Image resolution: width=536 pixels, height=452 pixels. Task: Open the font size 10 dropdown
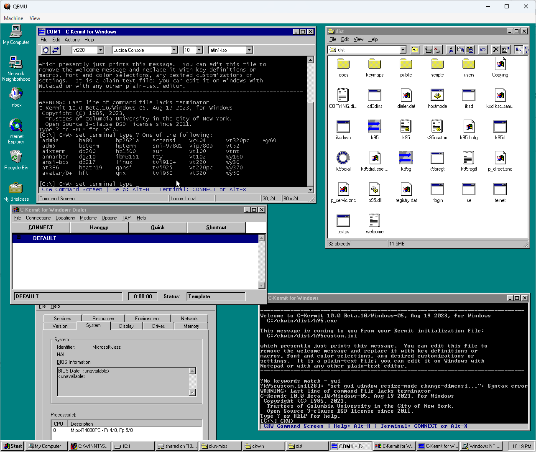point(199,50)
